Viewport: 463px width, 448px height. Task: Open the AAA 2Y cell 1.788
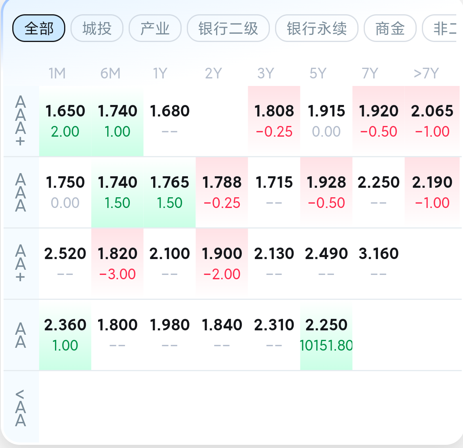tap(222, 192)
